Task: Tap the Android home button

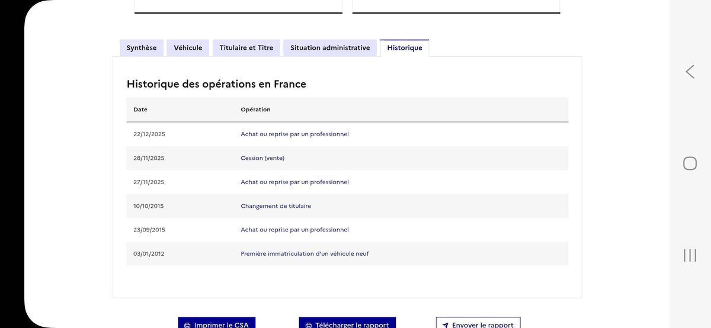Action: click(690, 163)
